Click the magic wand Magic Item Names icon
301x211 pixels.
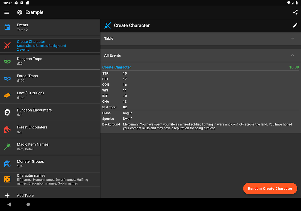click(x=7, y=147)
